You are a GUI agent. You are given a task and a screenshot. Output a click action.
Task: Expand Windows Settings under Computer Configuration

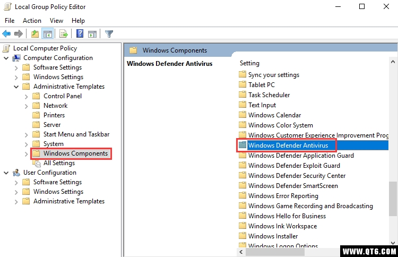(x=16, y=78)
